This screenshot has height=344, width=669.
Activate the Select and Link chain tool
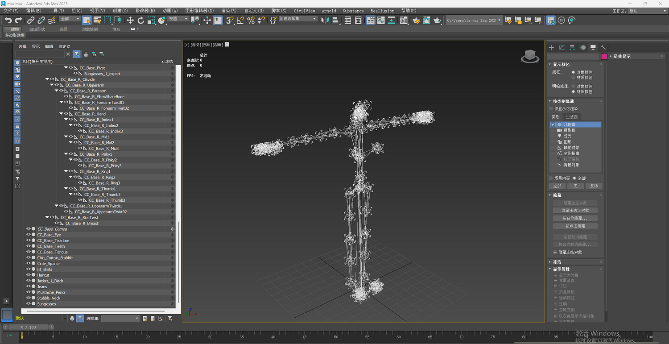[30, 20]
